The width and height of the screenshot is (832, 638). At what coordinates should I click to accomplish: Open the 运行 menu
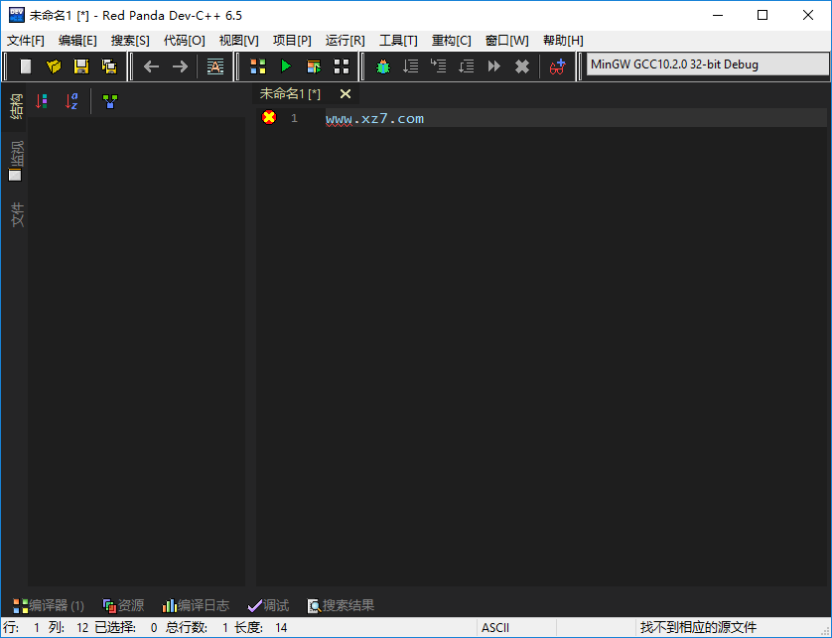click(x=345, y=40)
